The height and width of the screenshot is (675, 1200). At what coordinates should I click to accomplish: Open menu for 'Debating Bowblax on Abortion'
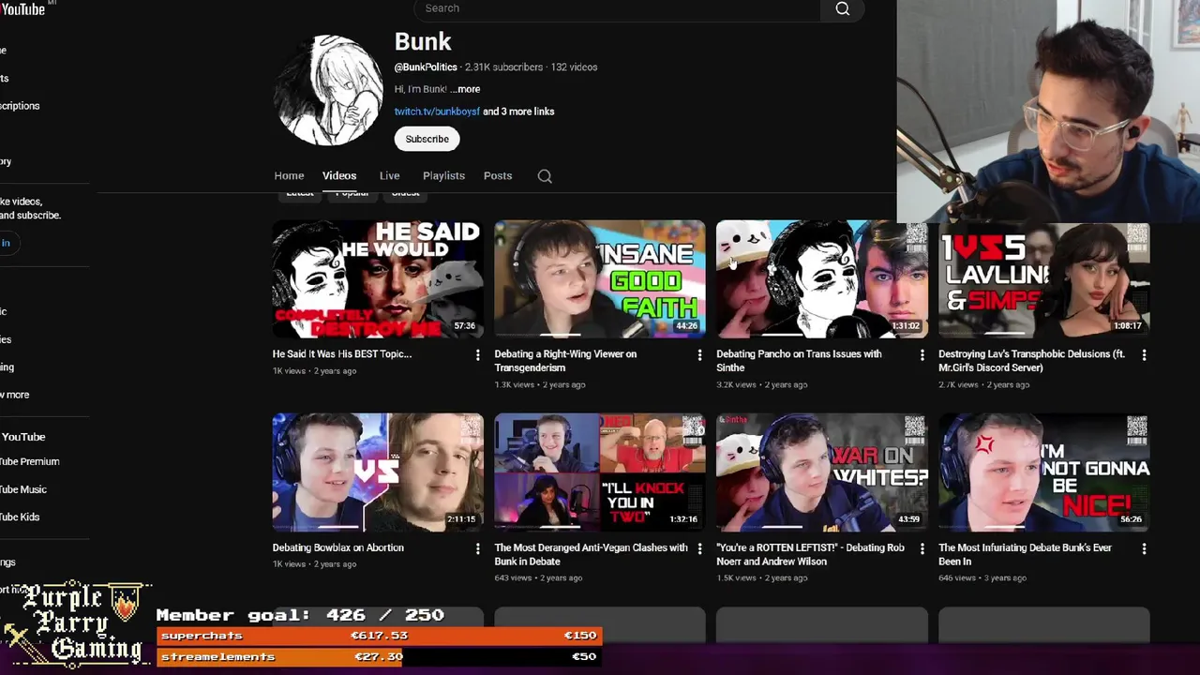pos(477,548)
